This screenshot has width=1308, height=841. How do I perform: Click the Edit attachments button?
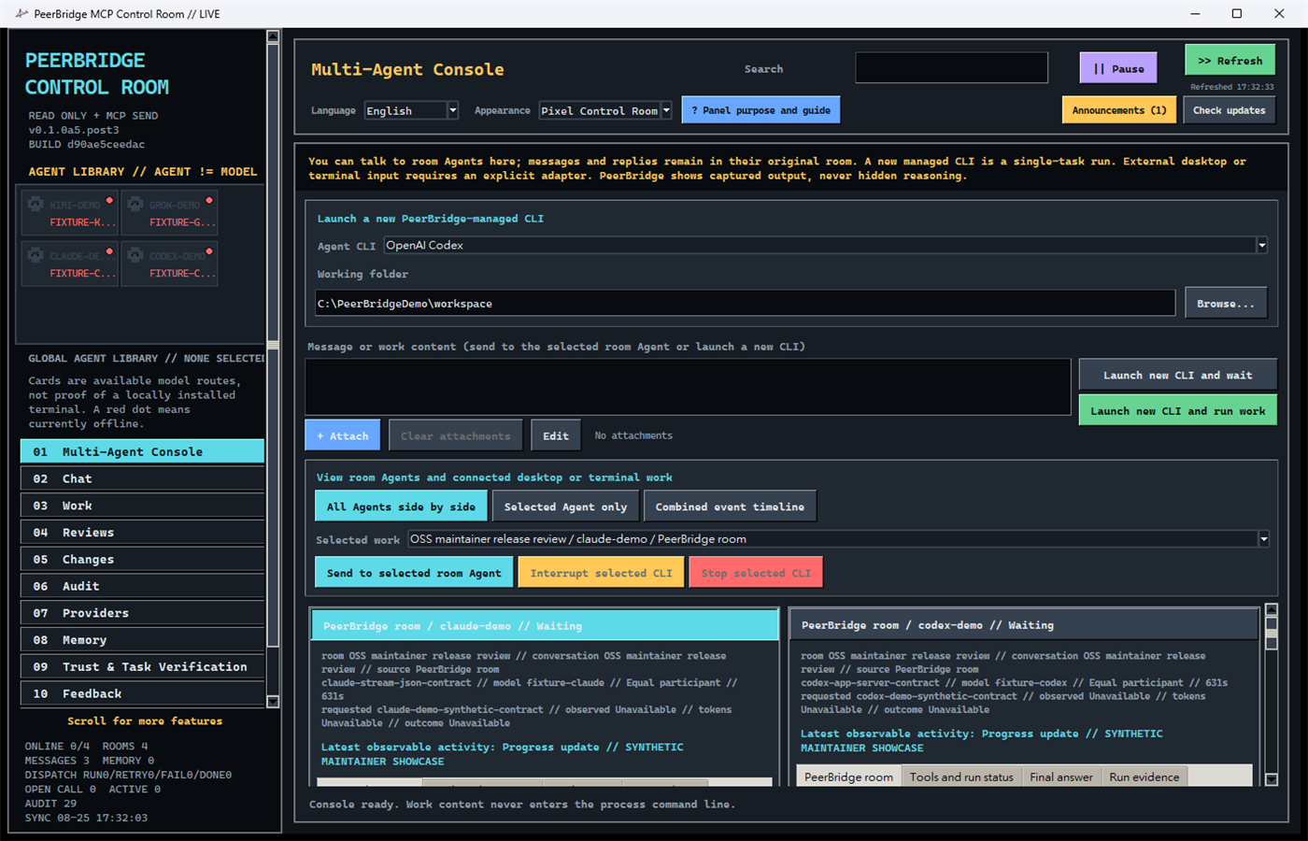[x=556, y=435]
